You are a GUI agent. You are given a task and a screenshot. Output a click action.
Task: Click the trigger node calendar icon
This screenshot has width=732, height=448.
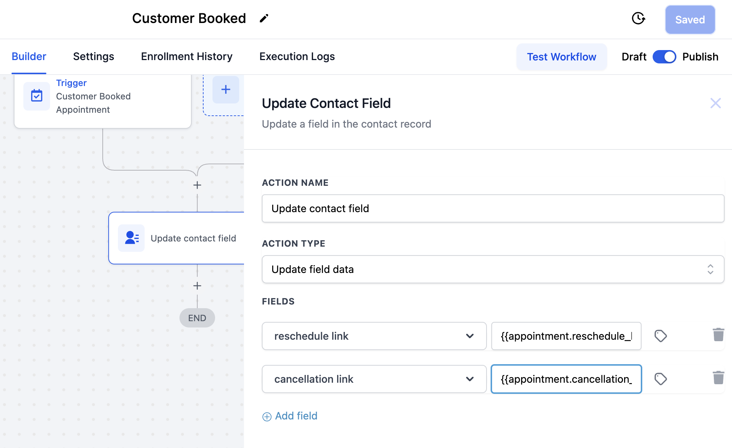[37, 95]
